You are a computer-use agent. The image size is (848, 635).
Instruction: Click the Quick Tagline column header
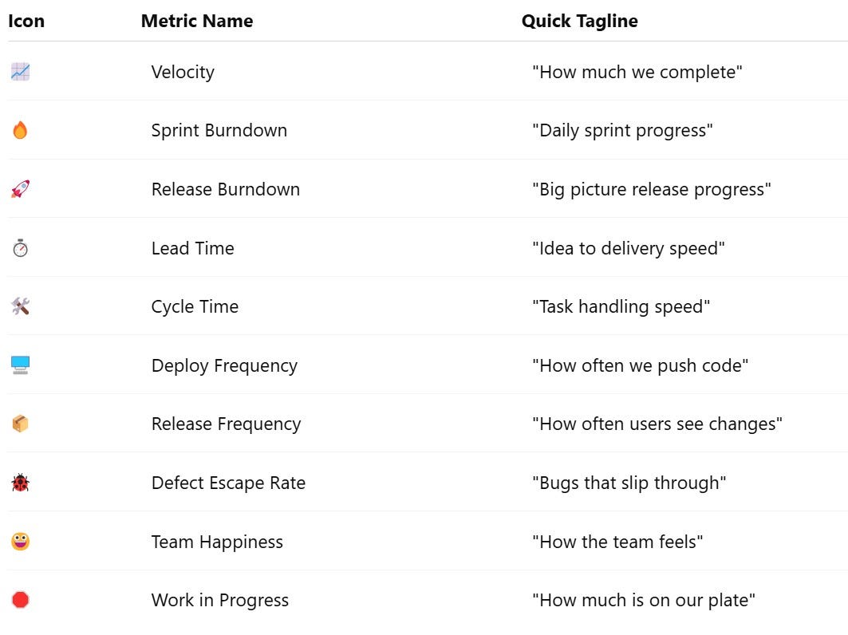pos(580,21)
